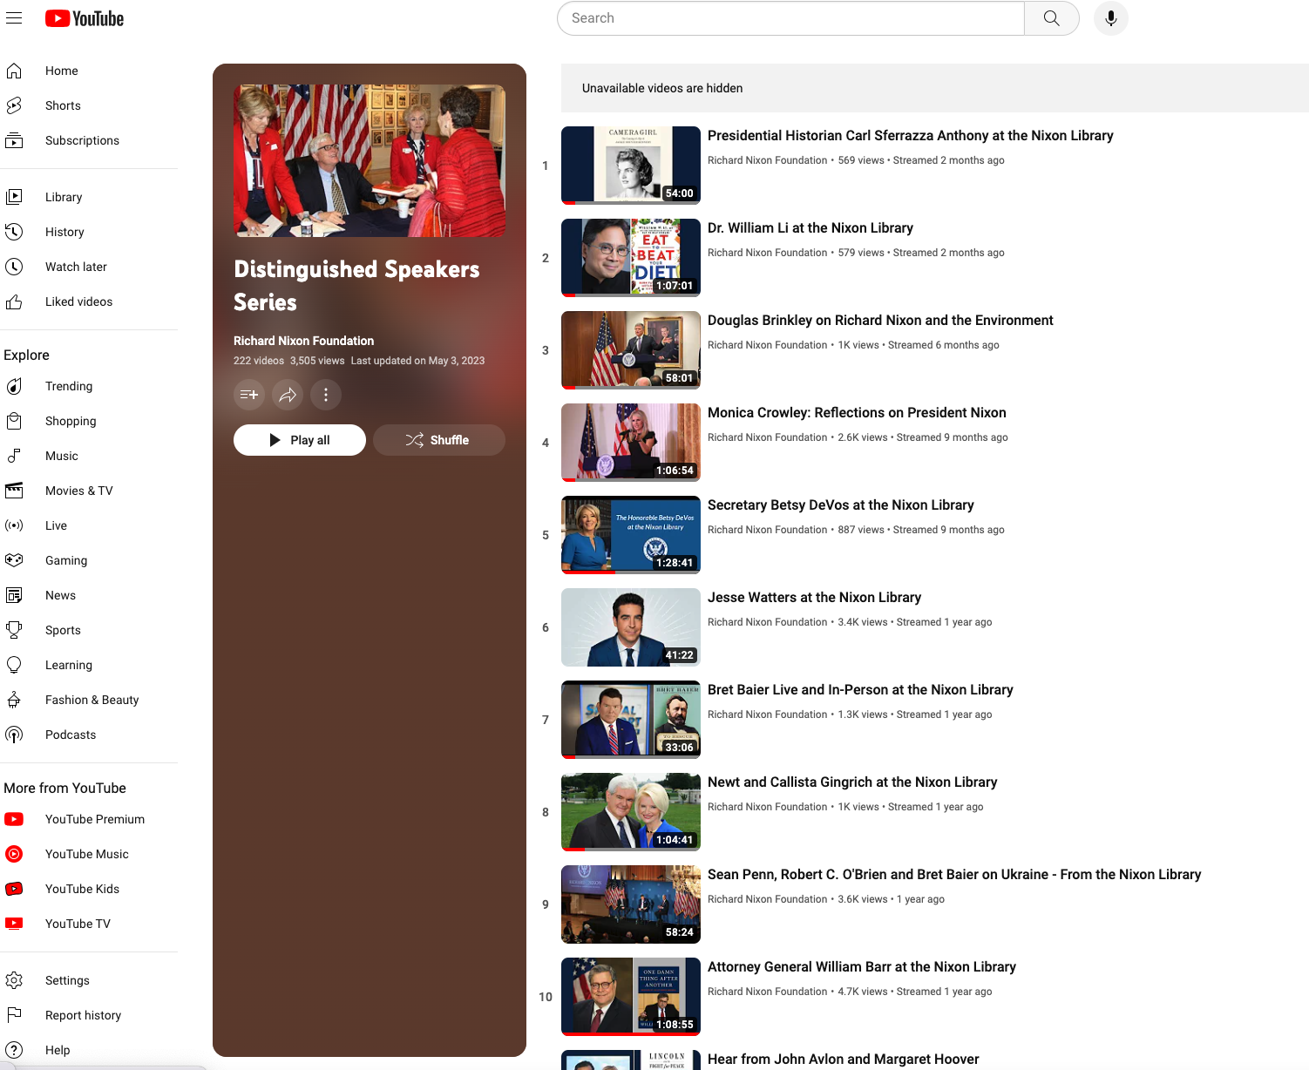Click the Watch later icon

coord(14,267)
